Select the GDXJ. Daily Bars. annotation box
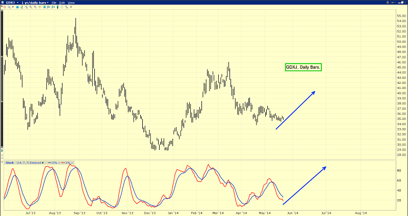 pyautogui.click(x=303, y=67)
